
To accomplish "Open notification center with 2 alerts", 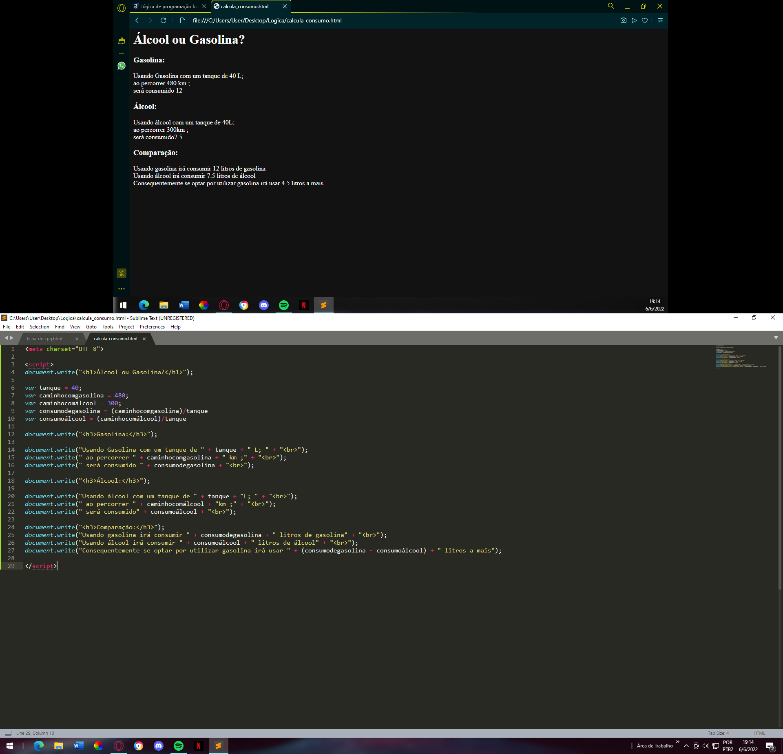I will pos(771,746).
